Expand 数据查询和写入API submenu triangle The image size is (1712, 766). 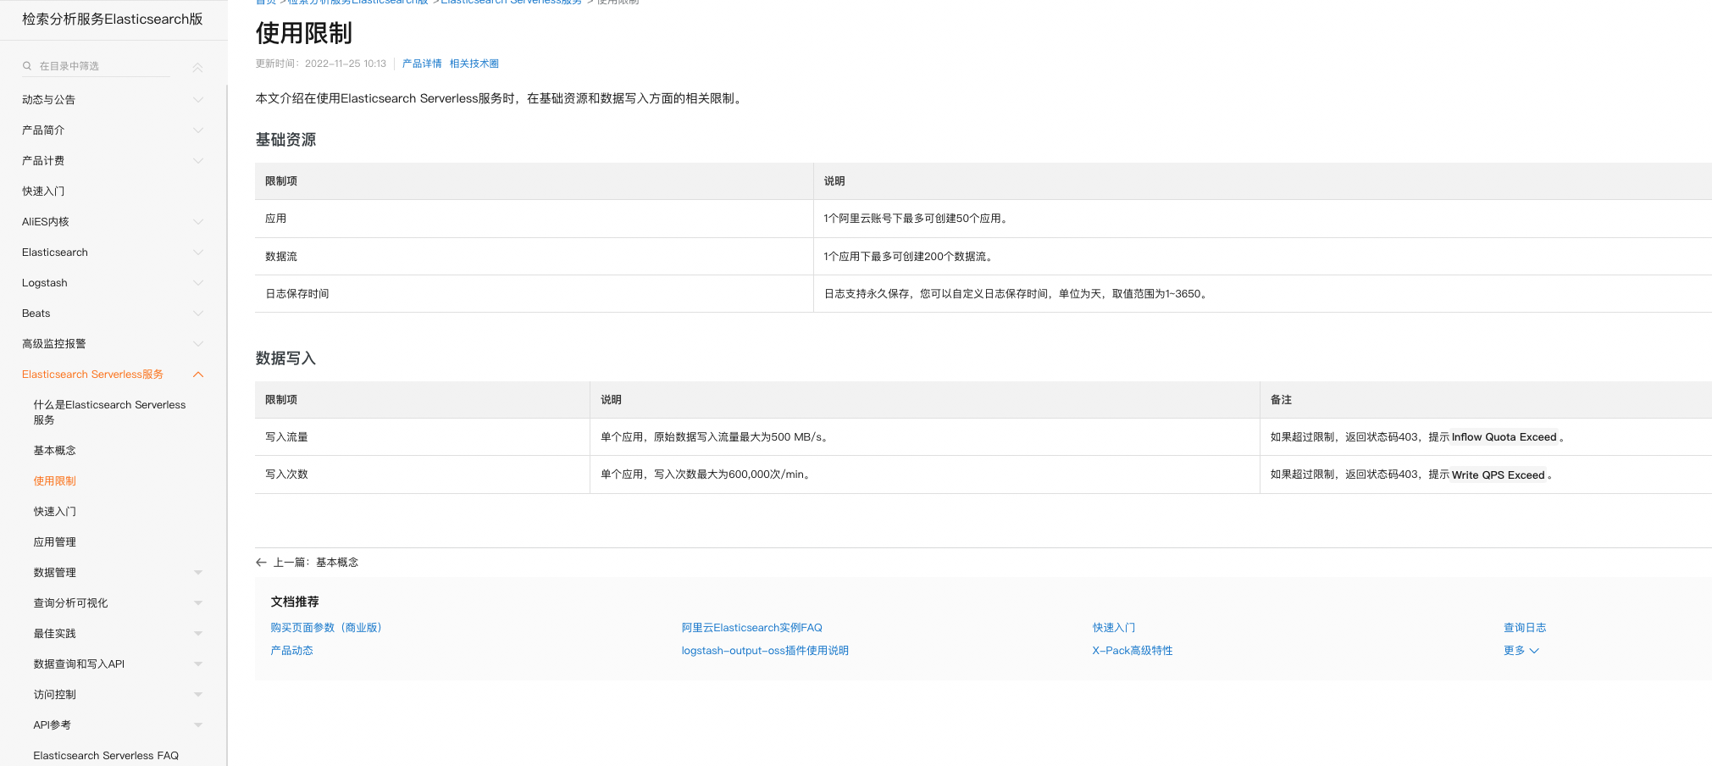[198, 664]
